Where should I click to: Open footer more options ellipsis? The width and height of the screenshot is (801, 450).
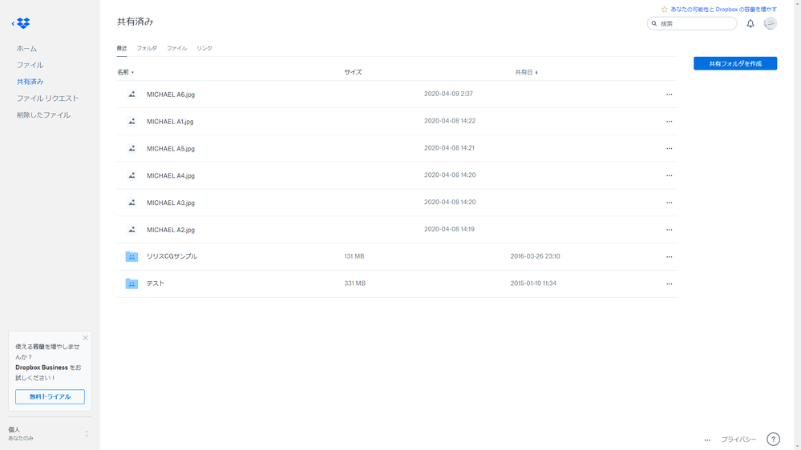707,440
